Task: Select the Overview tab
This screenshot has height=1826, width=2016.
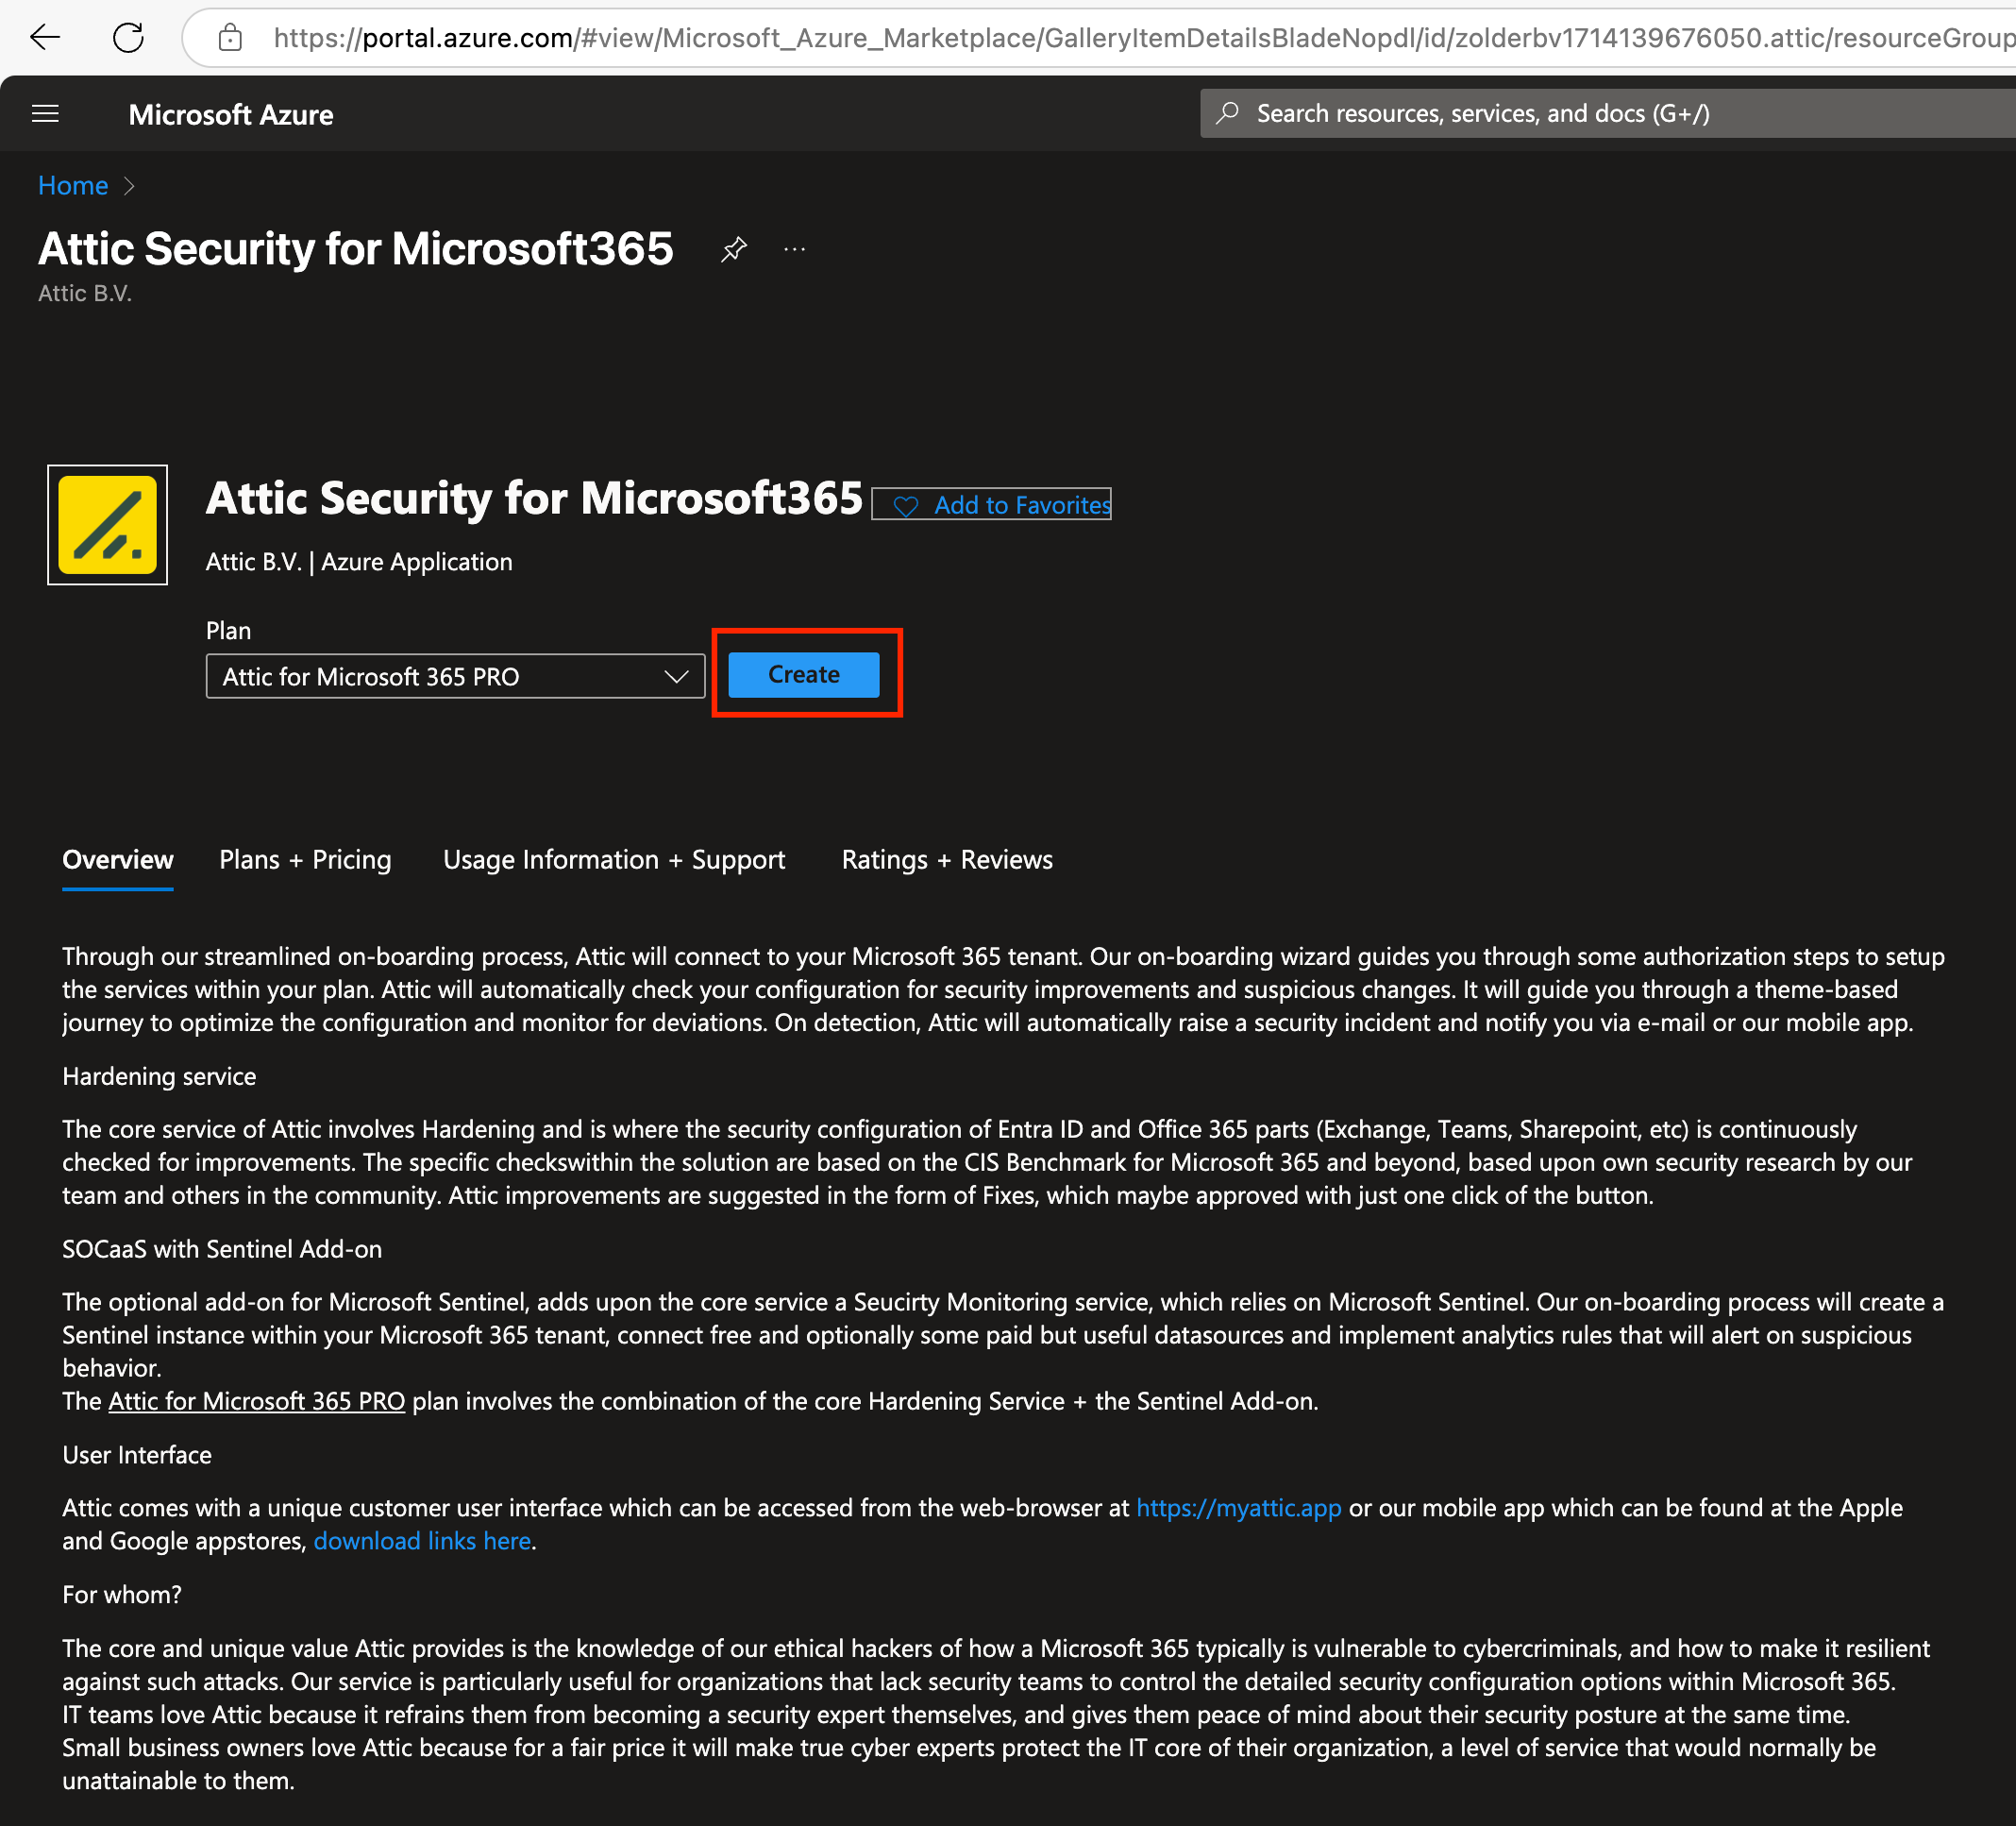Action: (x=118, y=859)
